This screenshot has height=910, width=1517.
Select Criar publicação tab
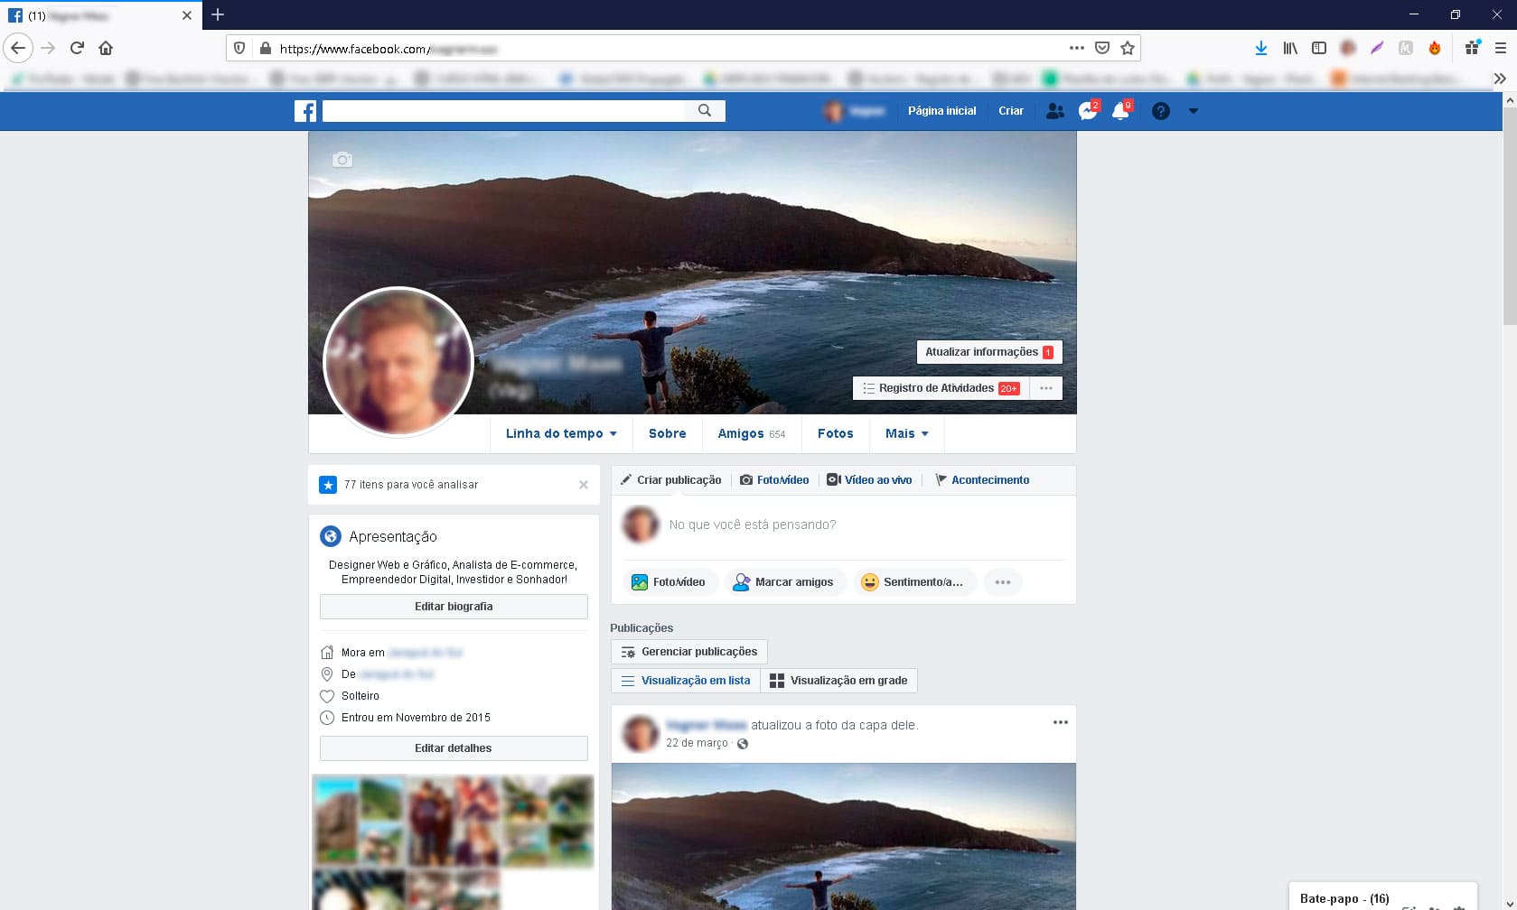[670, 480]
